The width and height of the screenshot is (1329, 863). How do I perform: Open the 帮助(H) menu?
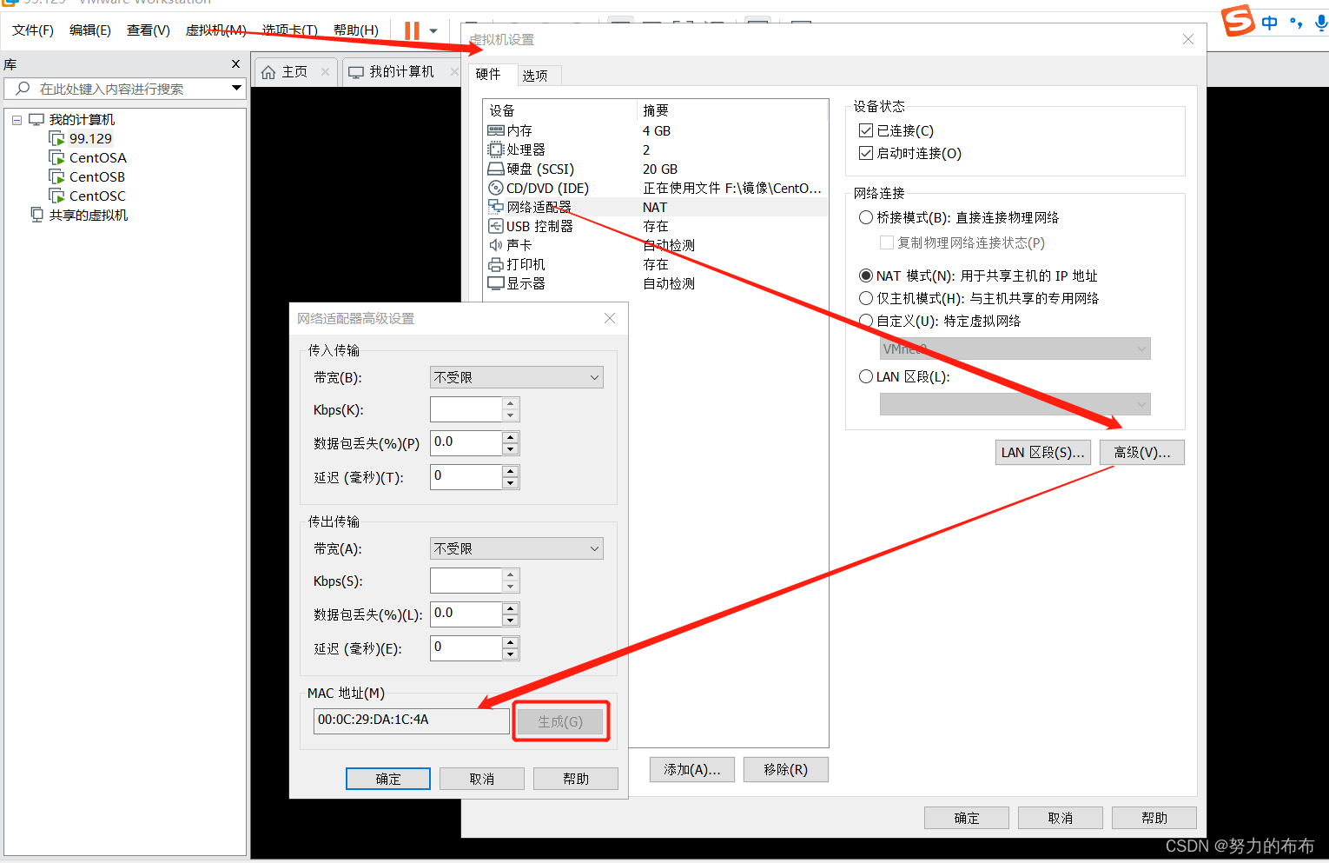click(356, 30)
